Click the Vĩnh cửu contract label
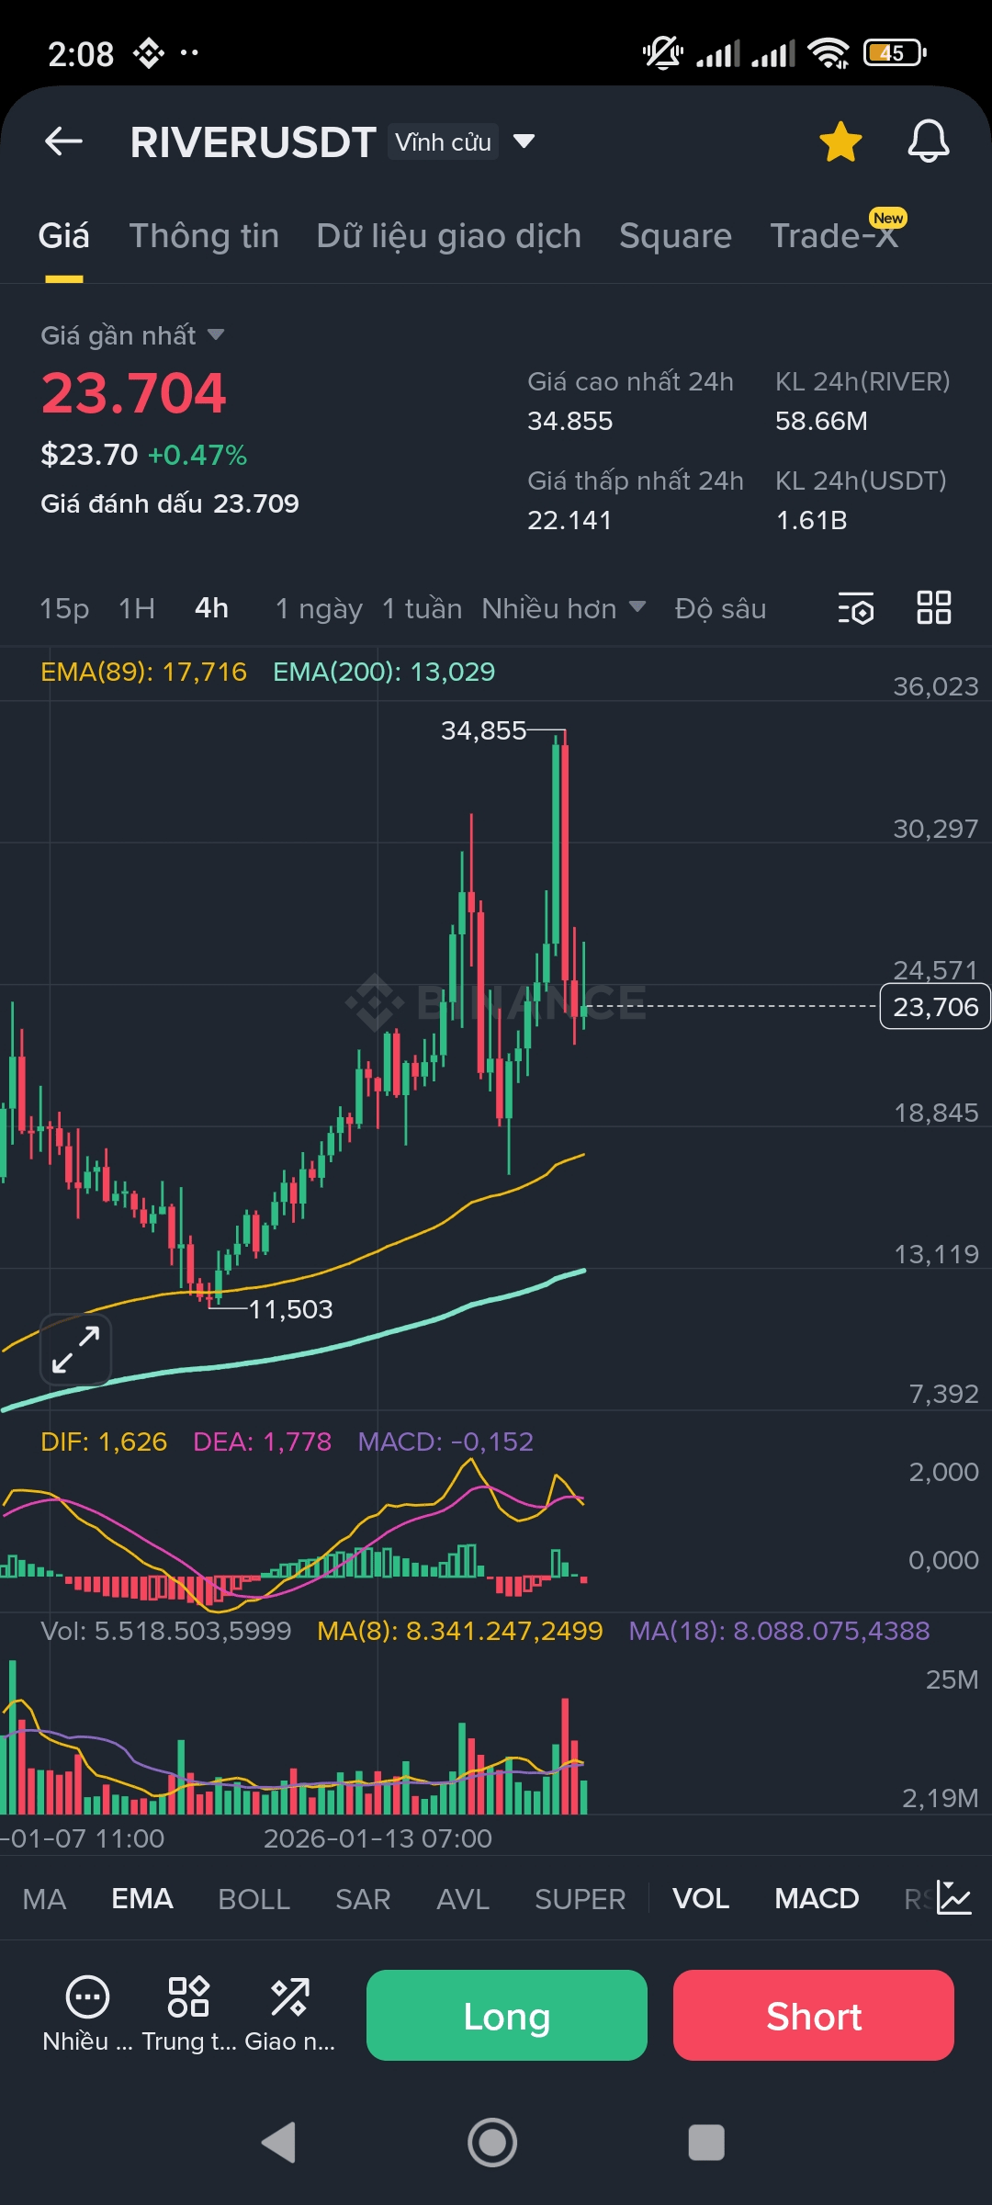Image resolution: width=992 pixels, height=2205 pixels. [443, 141]
